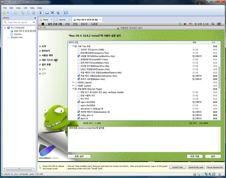This screenshot has height=178, width=226.
Task: Click the Library panel horizontal scrollbar
Action: [19, 169]
